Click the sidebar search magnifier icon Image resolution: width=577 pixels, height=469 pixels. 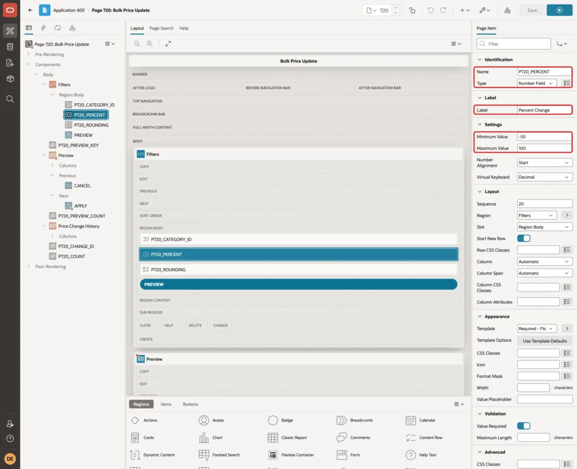click(x=10, y=99)
